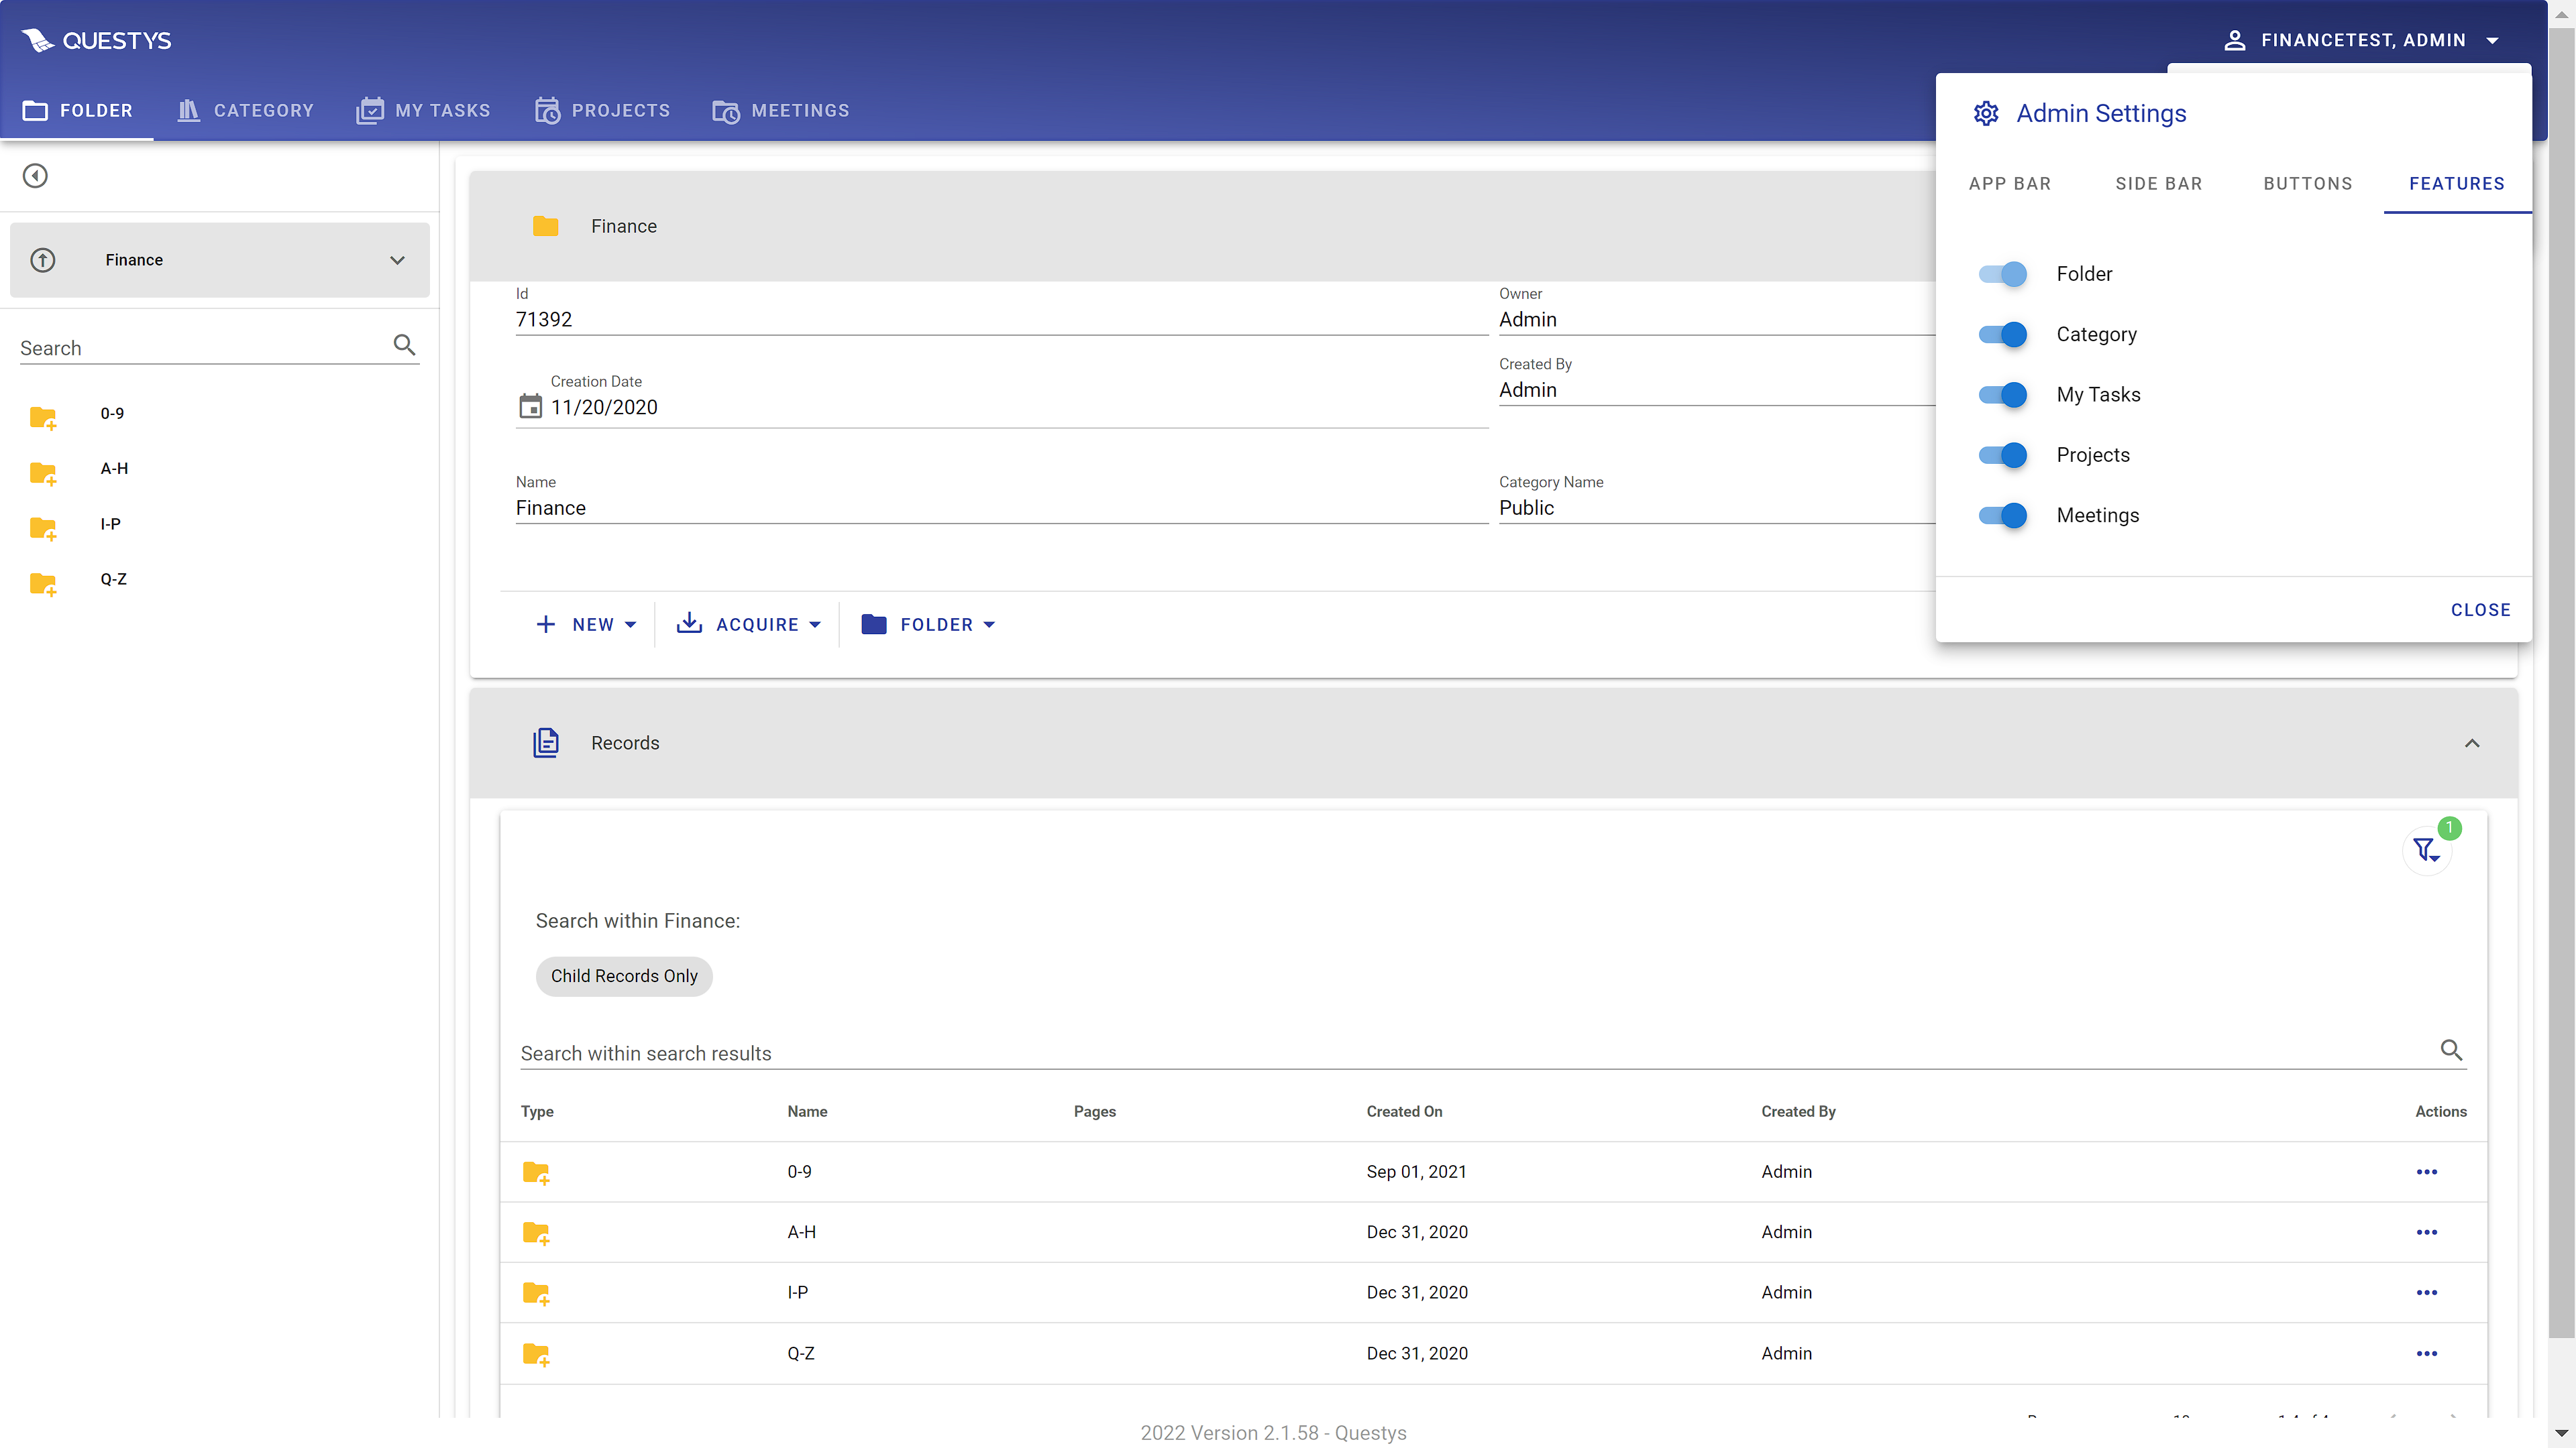Switch to the Side Bar settings tab
Image resolution: width=2576 pixels, height=1448 pixels.
pyautogui.click(x=2159, y=184)
